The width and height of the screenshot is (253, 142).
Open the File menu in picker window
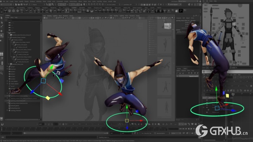pos(204,1)
